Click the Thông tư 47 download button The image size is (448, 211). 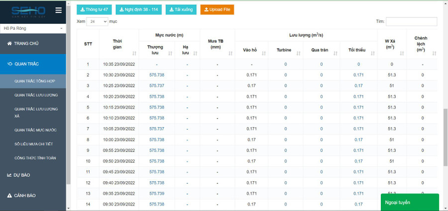95,9
